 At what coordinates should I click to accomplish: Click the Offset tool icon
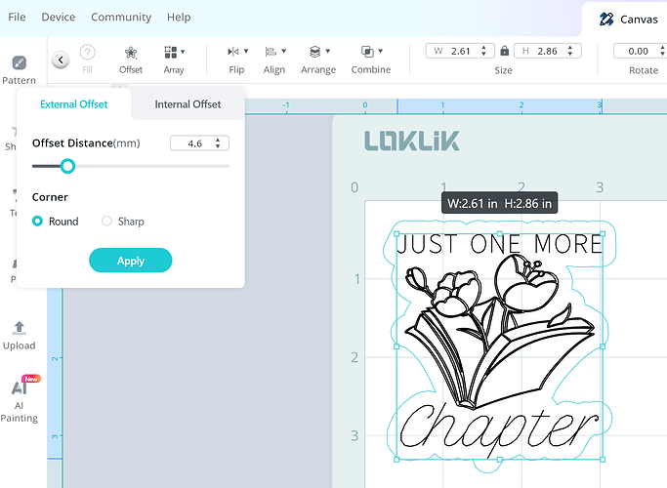pos(131,53)
